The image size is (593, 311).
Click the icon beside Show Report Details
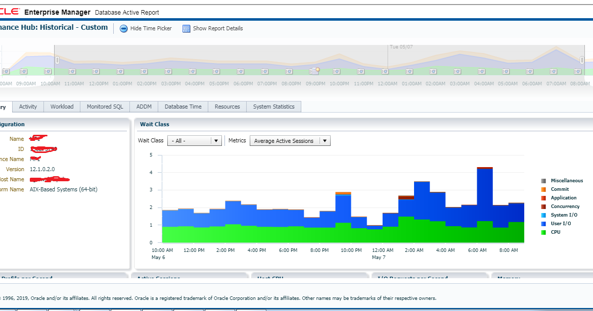pos(186,28)
